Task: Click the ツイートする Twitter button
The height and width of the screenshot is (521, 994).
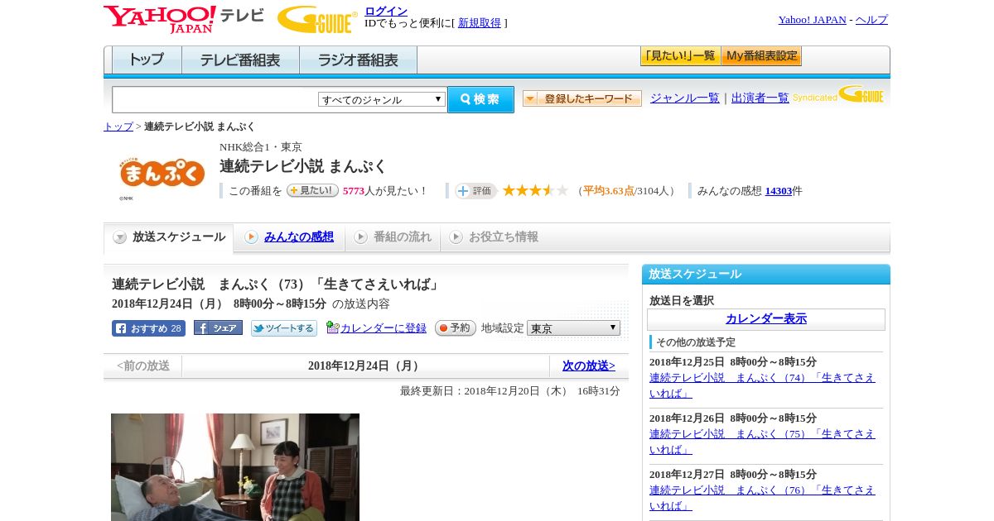Action: tap(284, 328)
